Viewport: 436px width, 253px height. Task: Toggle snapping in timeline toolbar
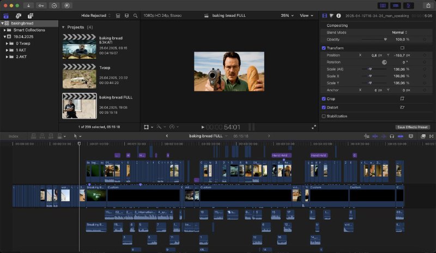point(401,136)
